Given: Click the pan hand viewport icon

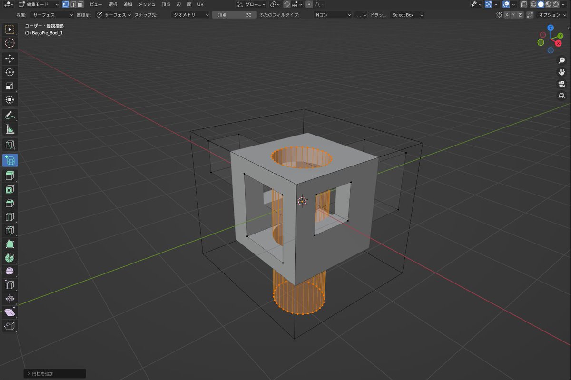Looking at the screenshot, I should click(x=561, y=72).
